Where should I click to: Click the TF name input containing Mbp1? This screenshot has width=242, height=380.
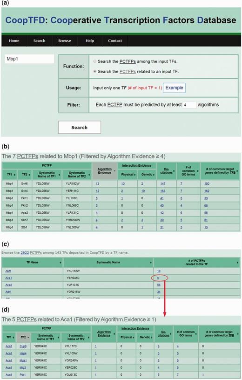pyautogui.click(x=29, y=59)
